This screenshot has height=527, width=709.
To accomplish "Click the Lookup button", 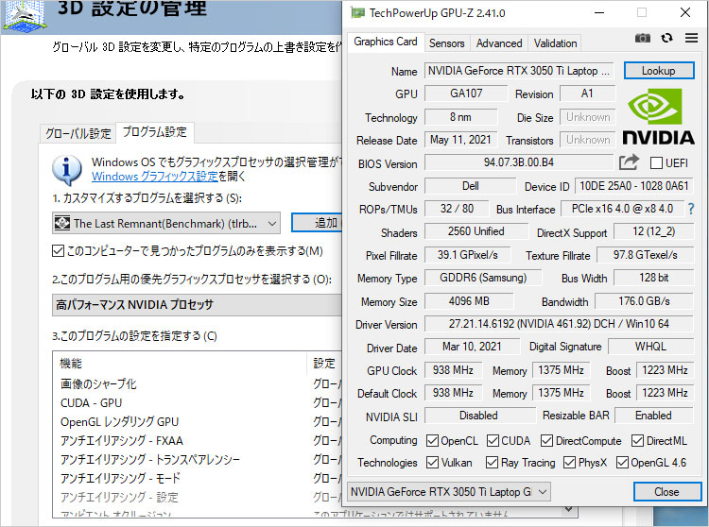I will (659, 71).
